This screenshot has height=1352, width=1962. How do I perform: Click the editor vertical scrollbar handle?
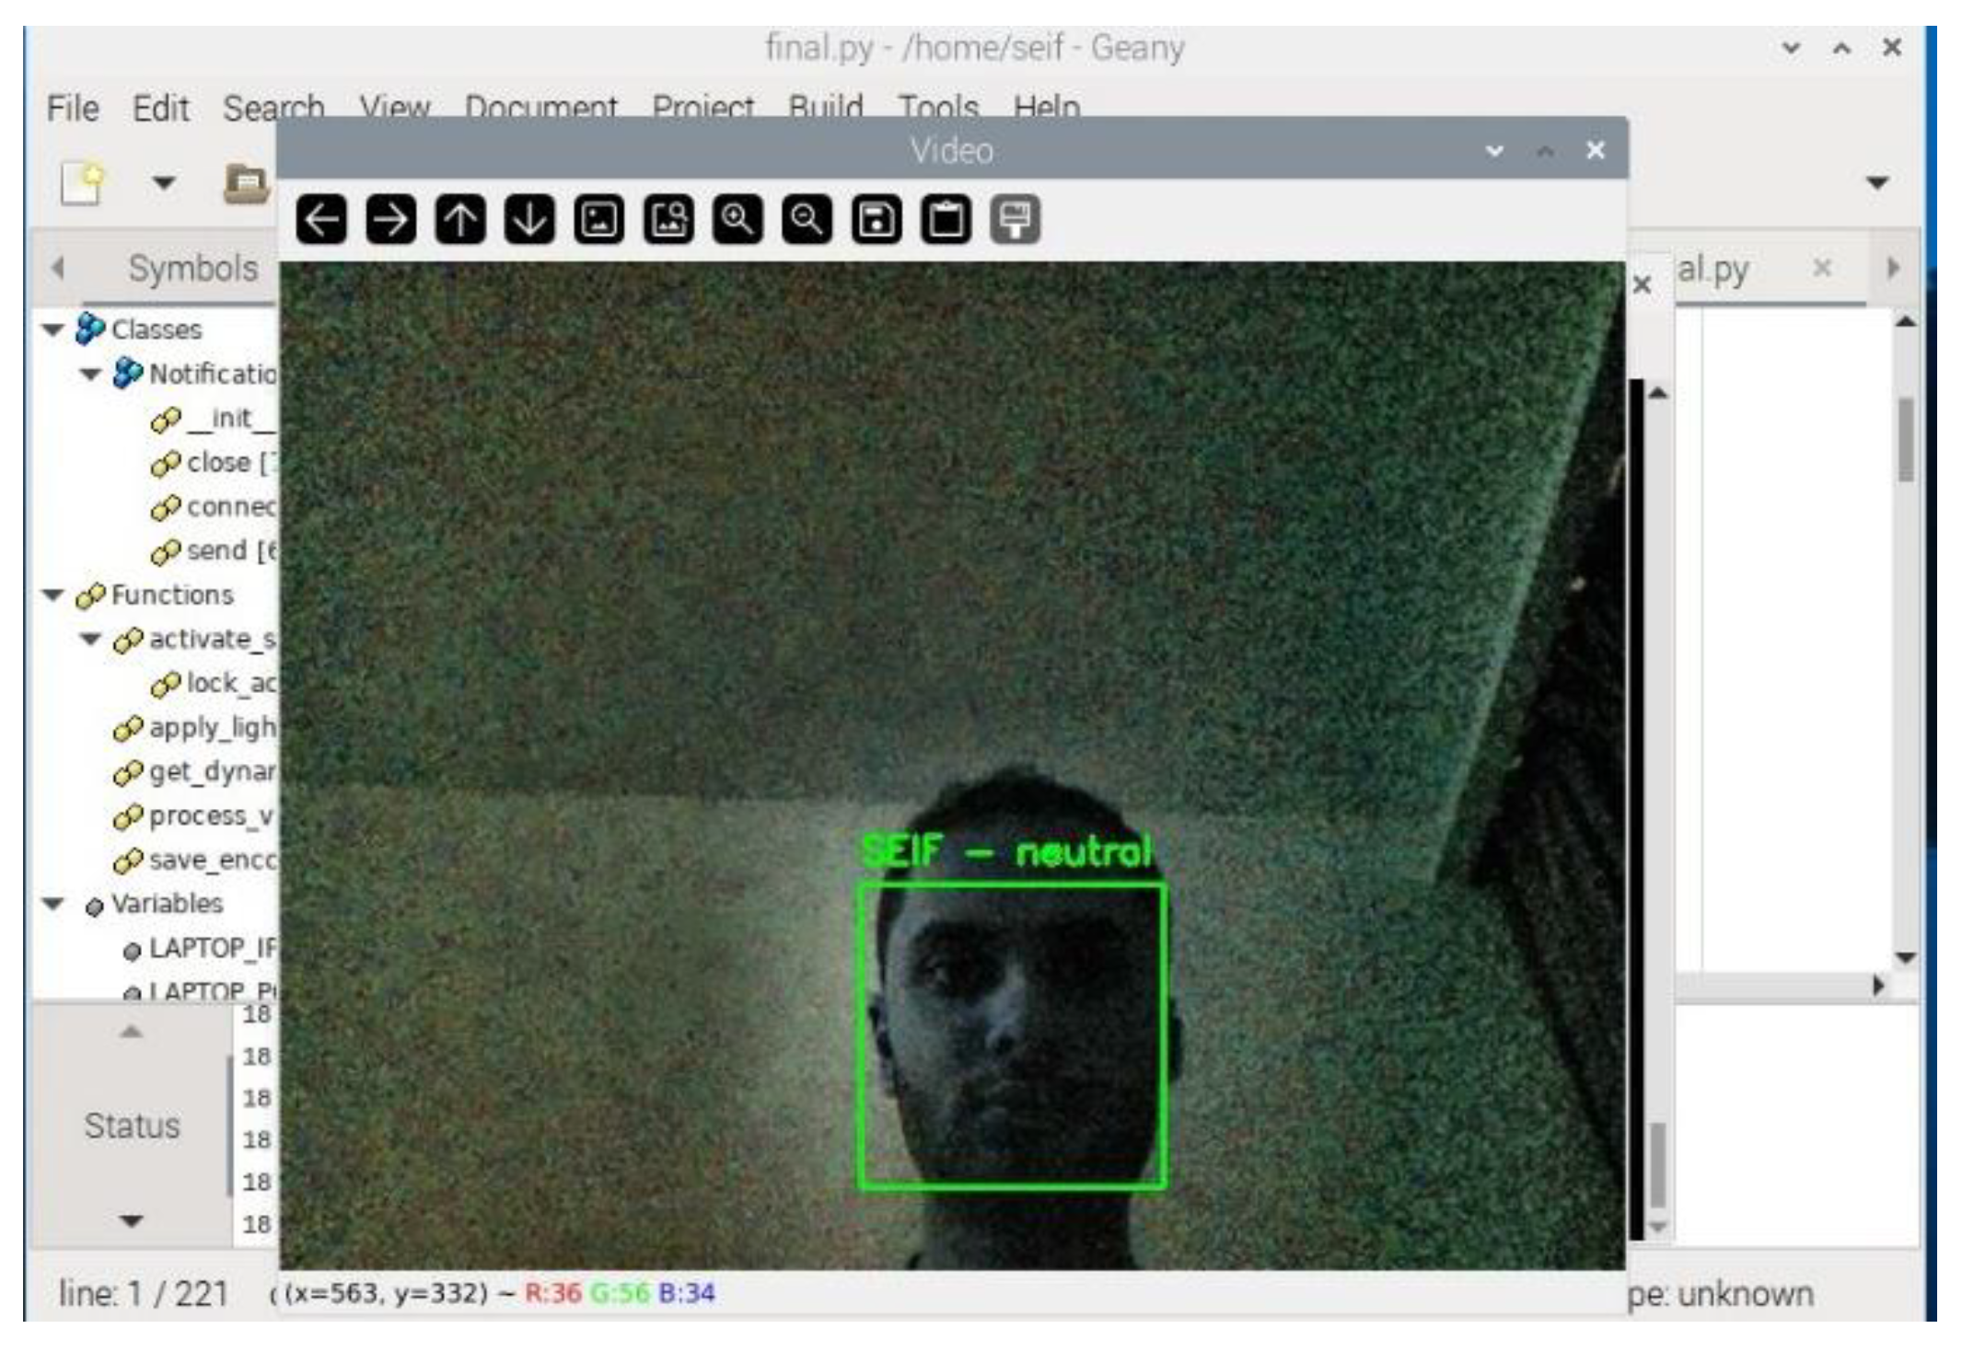pyautogui.click(x=1905, y=439)
